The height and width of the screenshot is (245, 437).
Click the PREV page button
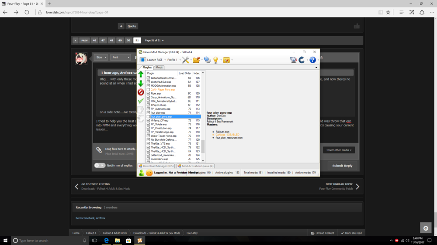(x=84, y=40)
